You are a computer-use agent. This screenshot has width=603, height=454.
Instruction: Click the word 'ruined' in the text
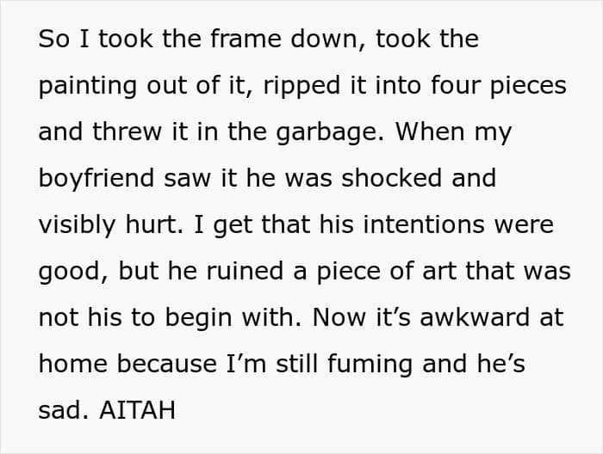coord(245,271)
